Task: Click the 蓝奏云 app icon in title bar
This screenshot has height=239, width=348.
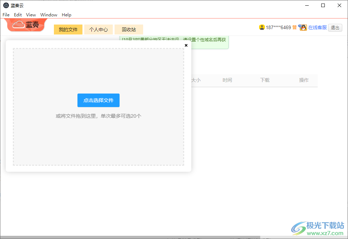Action: pyautogui.click(x=6, y=6)
